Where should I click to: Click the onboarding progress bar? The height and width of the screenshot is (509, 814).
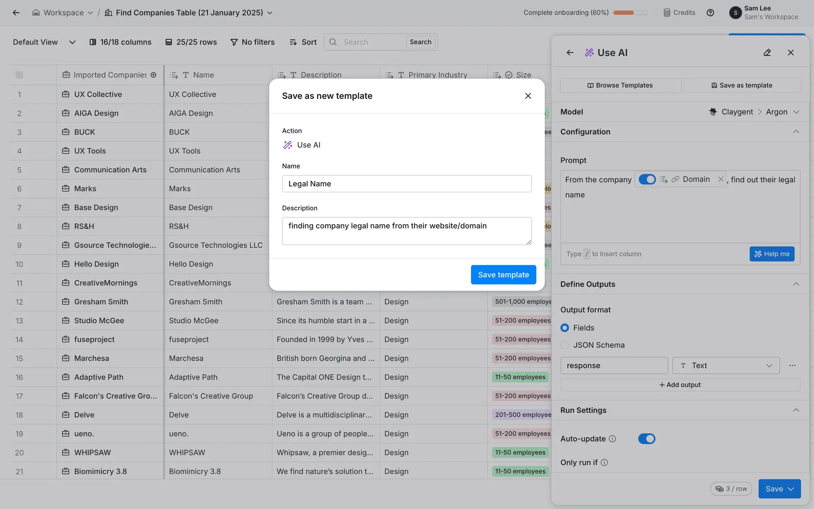630,13
